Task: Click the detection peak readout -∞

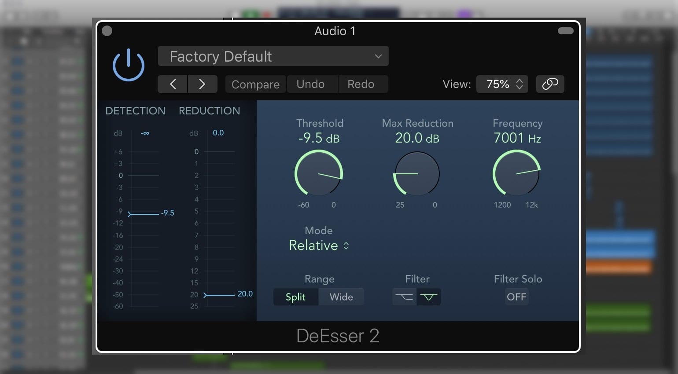Action: coord(145,133)
